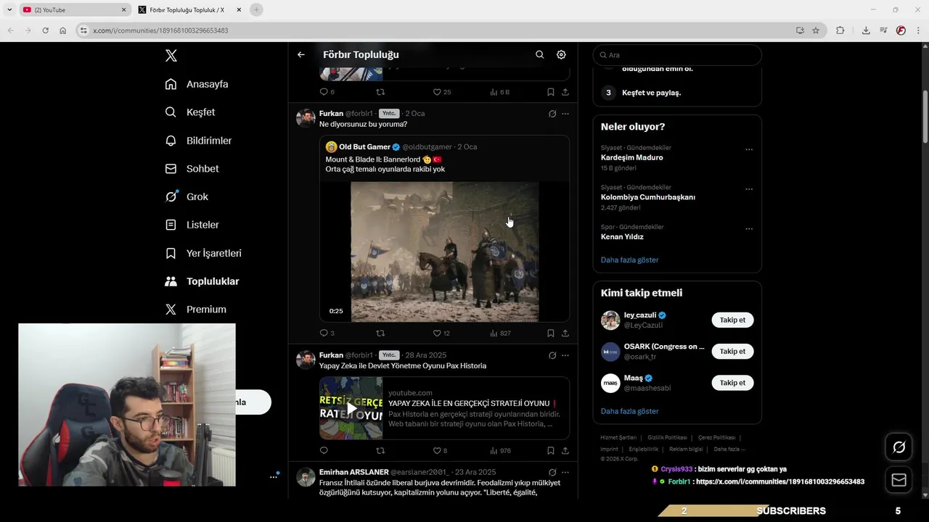Open the tab search dropdown arrow

(x=9, y=10)
